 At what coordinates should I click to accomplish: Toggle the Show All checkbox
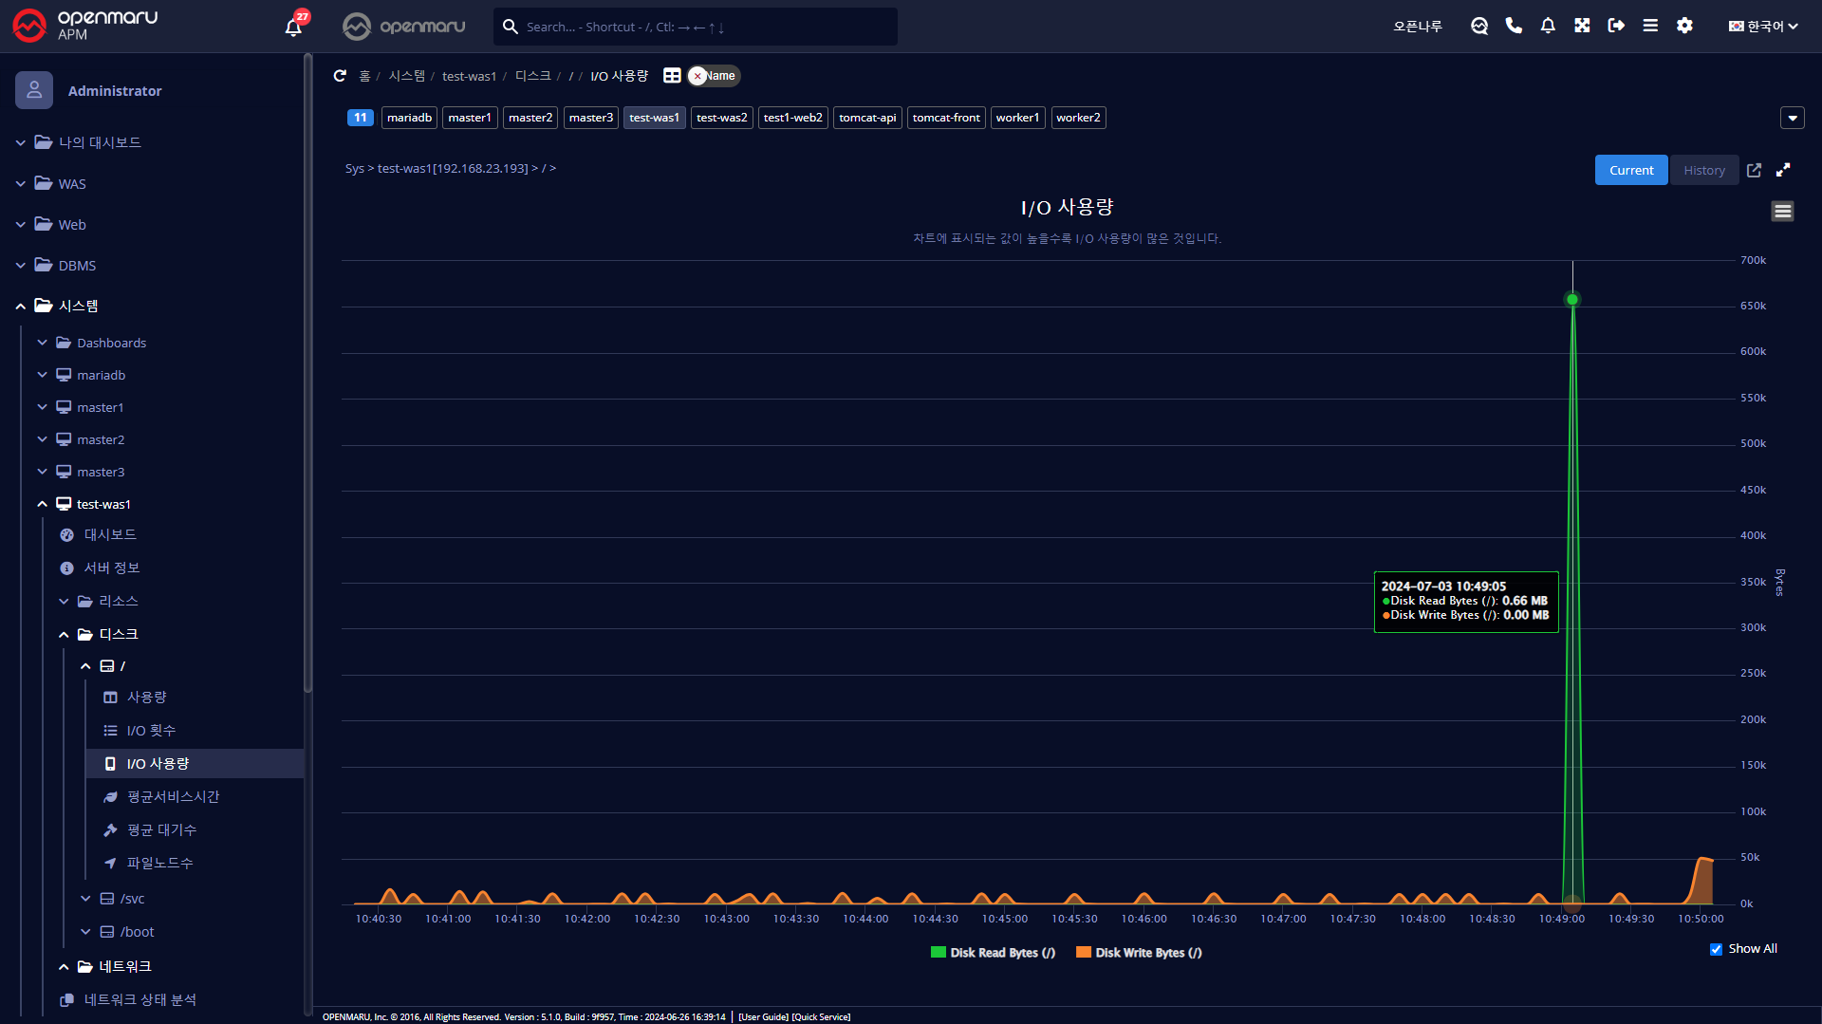[x=1716, y=949]
